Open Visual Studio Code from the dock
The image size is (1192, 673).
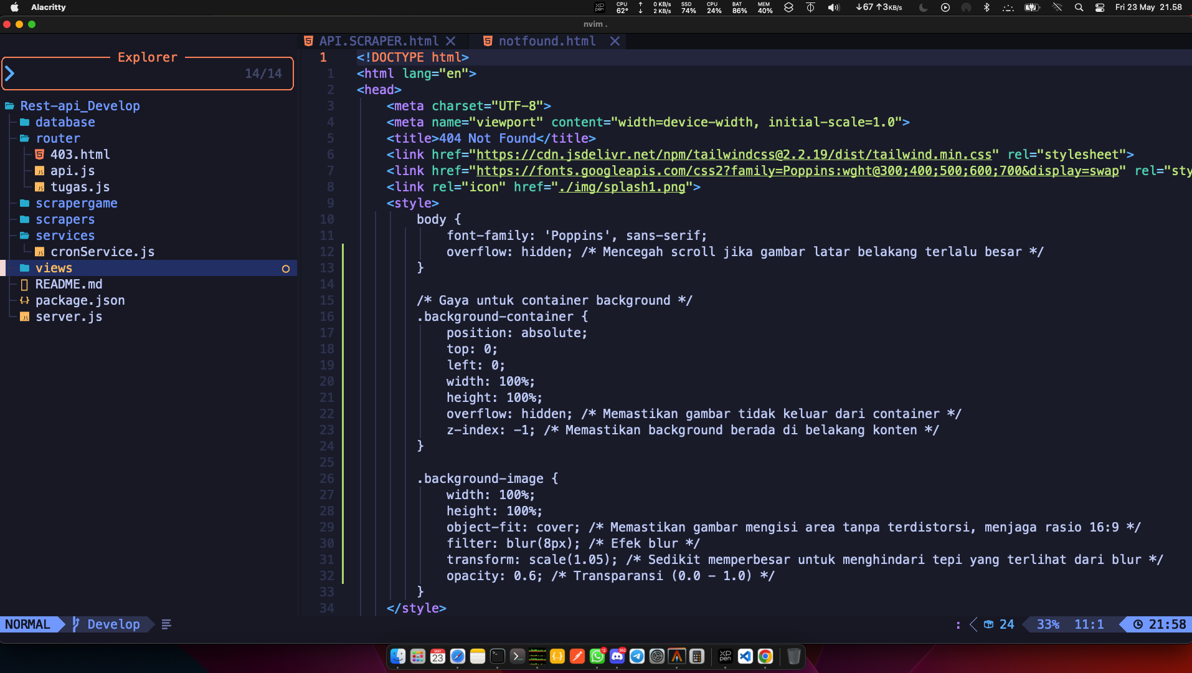[x=745, y=656]
